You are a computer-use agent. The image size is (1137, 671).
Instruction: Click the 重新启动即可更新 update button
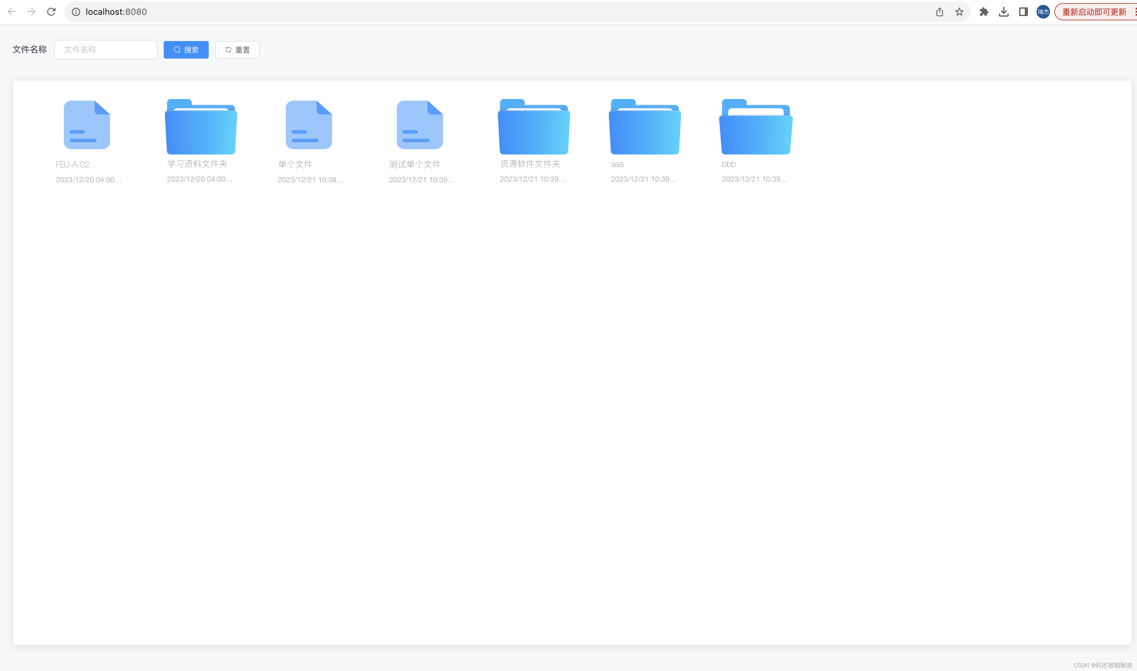point(1094,12)
